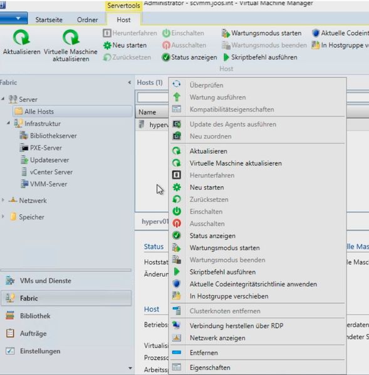The height and width of the screenshot is (375, 369).
Task: Click Servertools contextual tab header
Action: click(123, 6)
